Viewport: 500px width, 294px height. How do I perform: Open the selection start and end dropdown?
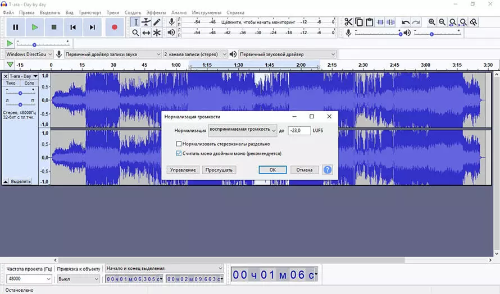[x=164, y=269]
